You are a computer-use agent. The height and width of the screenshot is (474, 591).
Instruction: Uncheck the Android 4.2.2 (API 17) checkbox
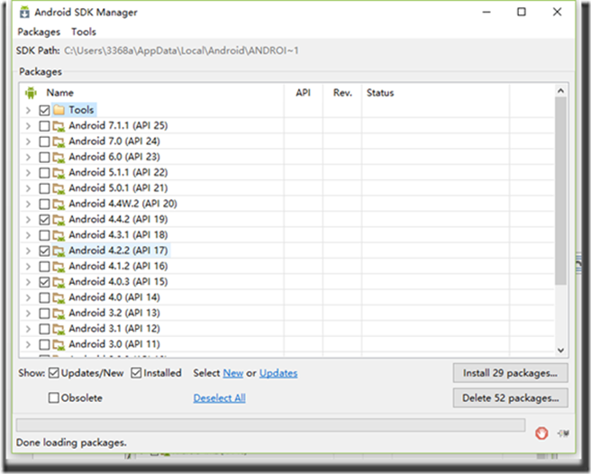point(44,251)
